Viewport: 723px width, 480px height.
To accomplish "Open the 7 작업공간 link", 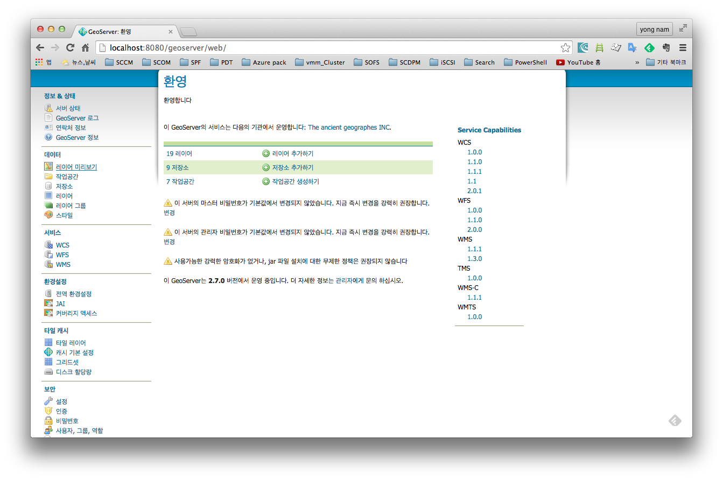I will 180,181.
